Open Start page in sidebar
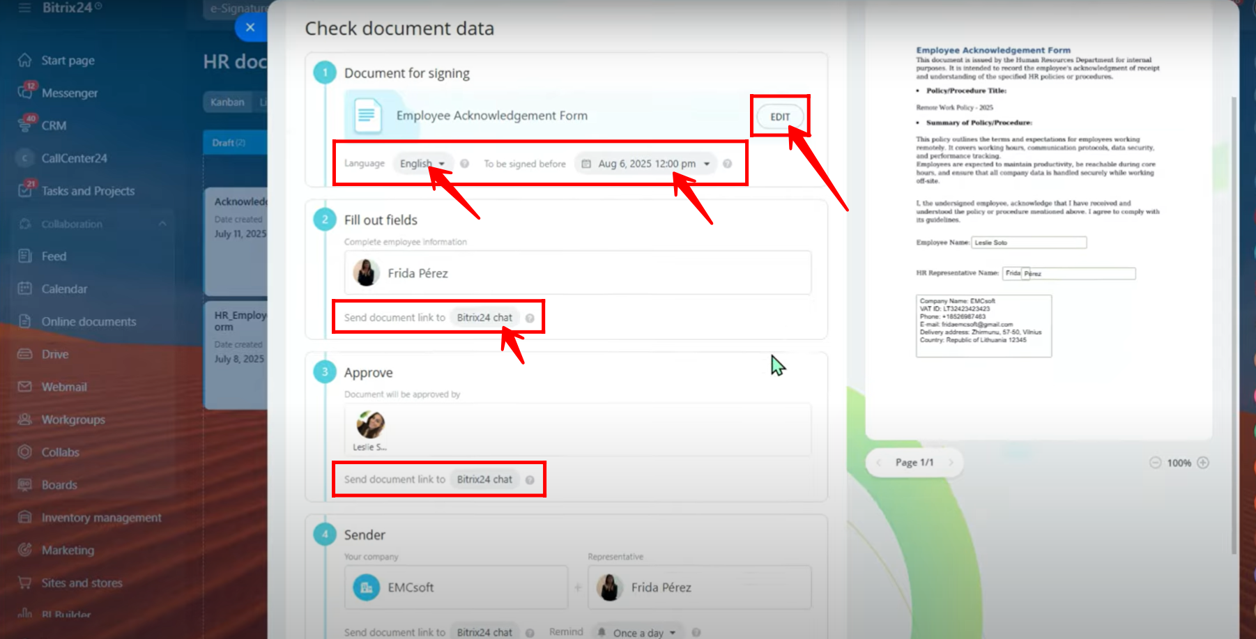Image resolution: width=1256 pixels, height=639 pixels. (68, 61)
